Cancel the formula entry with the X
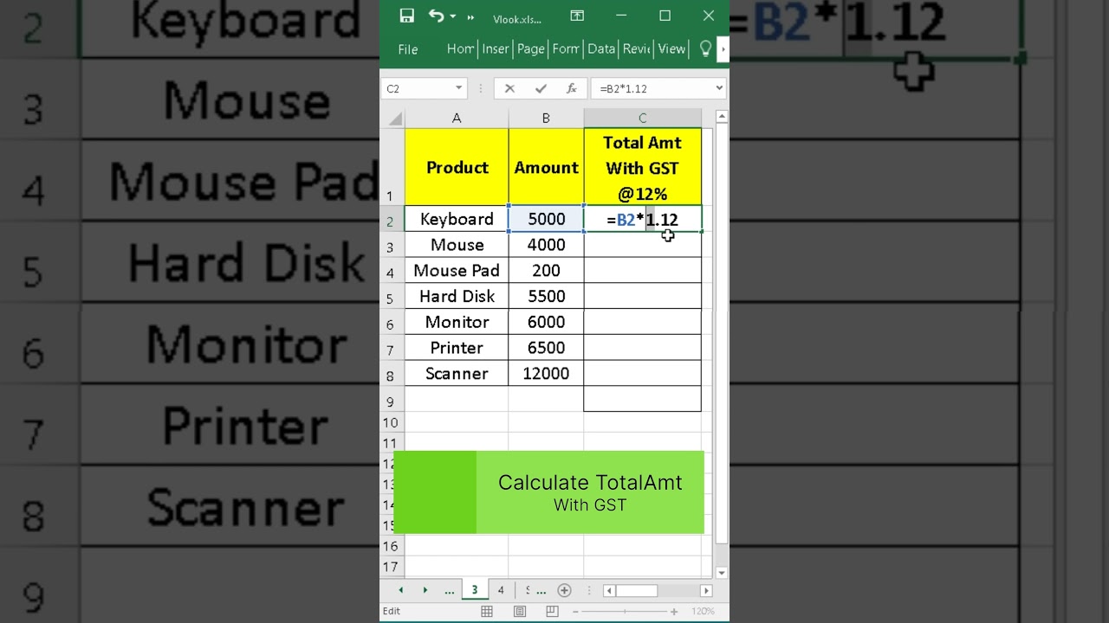Screen dimensions: 1109x623 pos(509,88)
